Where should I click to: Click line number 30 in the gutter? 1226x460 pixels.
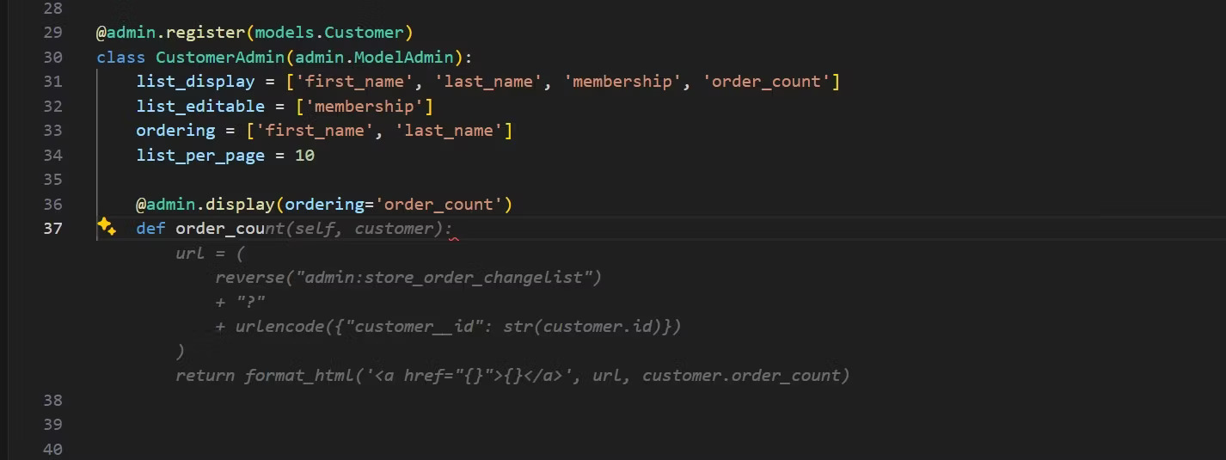click(52, 58)
